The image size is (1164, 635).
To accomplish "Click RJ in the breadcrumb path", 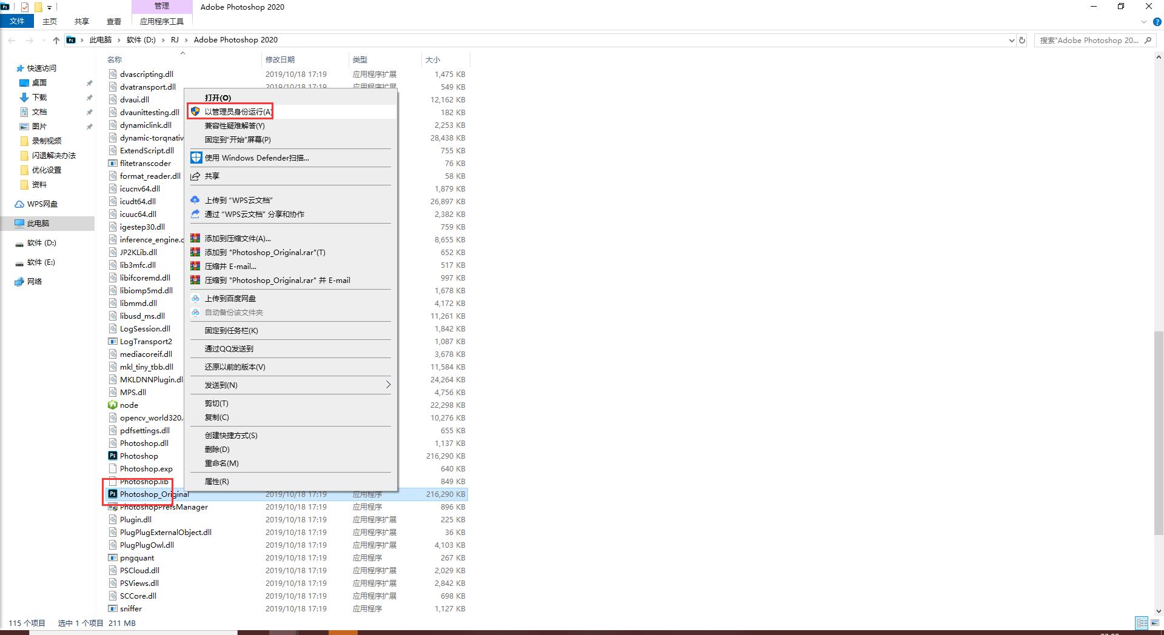I will 175,40.
